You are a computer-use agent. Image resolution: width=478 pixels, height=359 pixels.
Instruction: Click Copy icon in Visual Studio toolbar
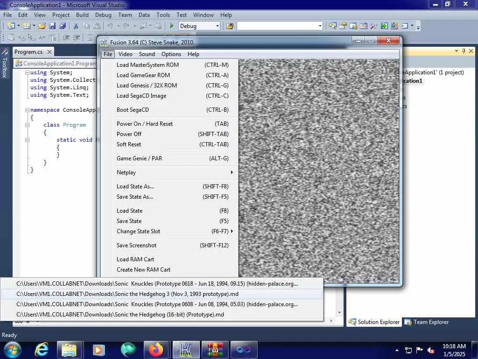click(86, 26)
